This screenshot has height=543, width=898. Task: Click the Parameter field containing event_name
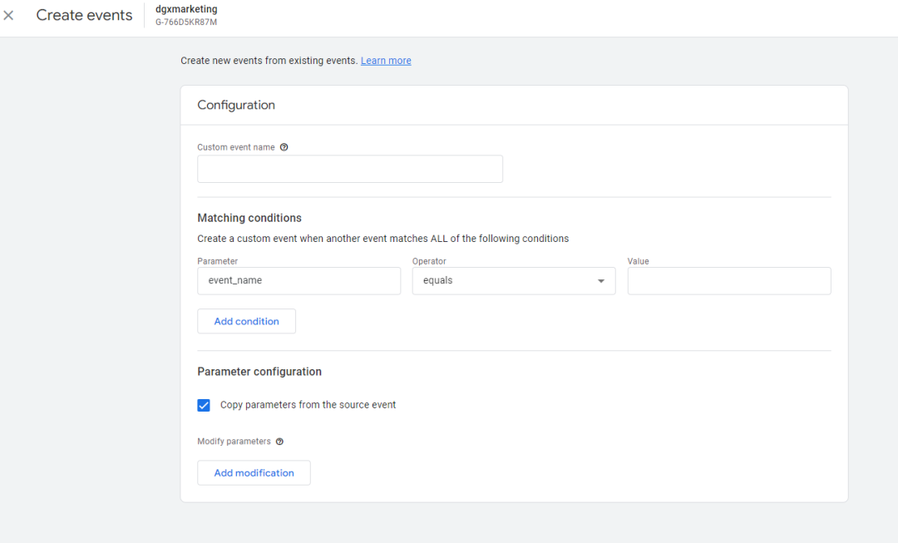[299, 281]
